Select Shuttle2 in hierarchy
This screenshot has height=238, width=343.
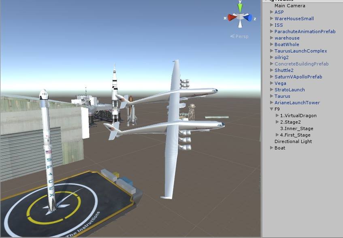point(284,70)
